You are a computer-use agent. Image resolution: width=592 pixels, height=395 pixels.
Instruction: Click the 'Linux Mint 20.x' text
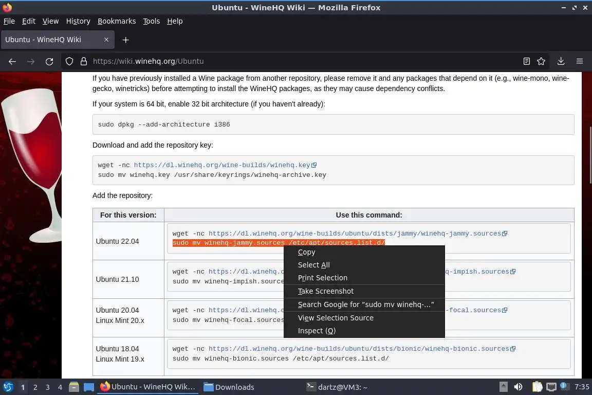[120, 320]
